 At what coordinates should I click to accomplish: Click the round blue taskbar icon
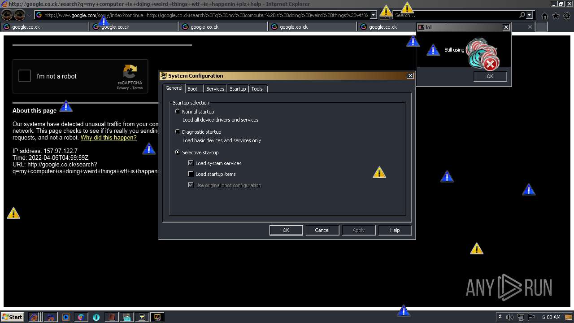pyautogui.click(x=96, y=317)
